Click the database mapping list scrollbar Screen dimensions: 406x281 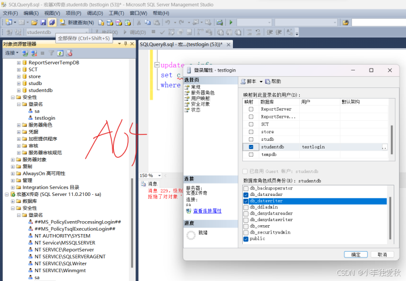[392, 140]
